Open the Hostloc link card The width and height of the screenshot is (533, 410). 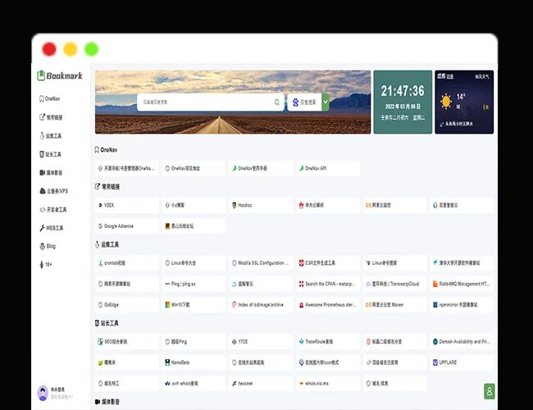(x=261, y=205)
